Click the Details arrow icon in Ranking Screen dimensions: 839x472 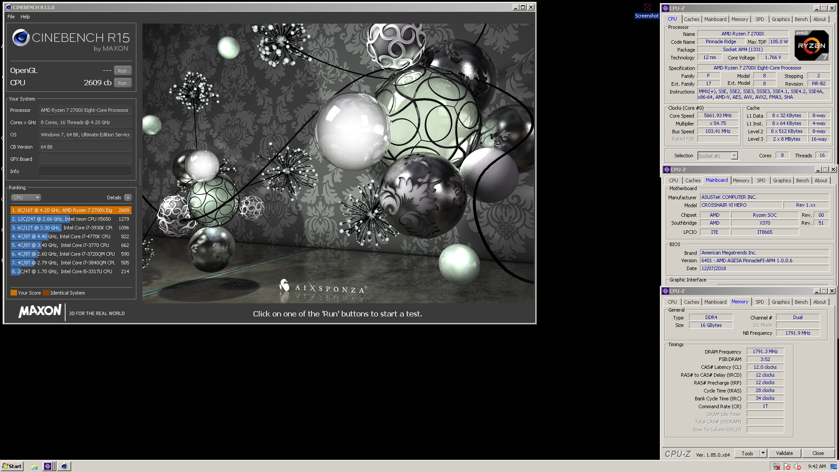coord(128,198)
